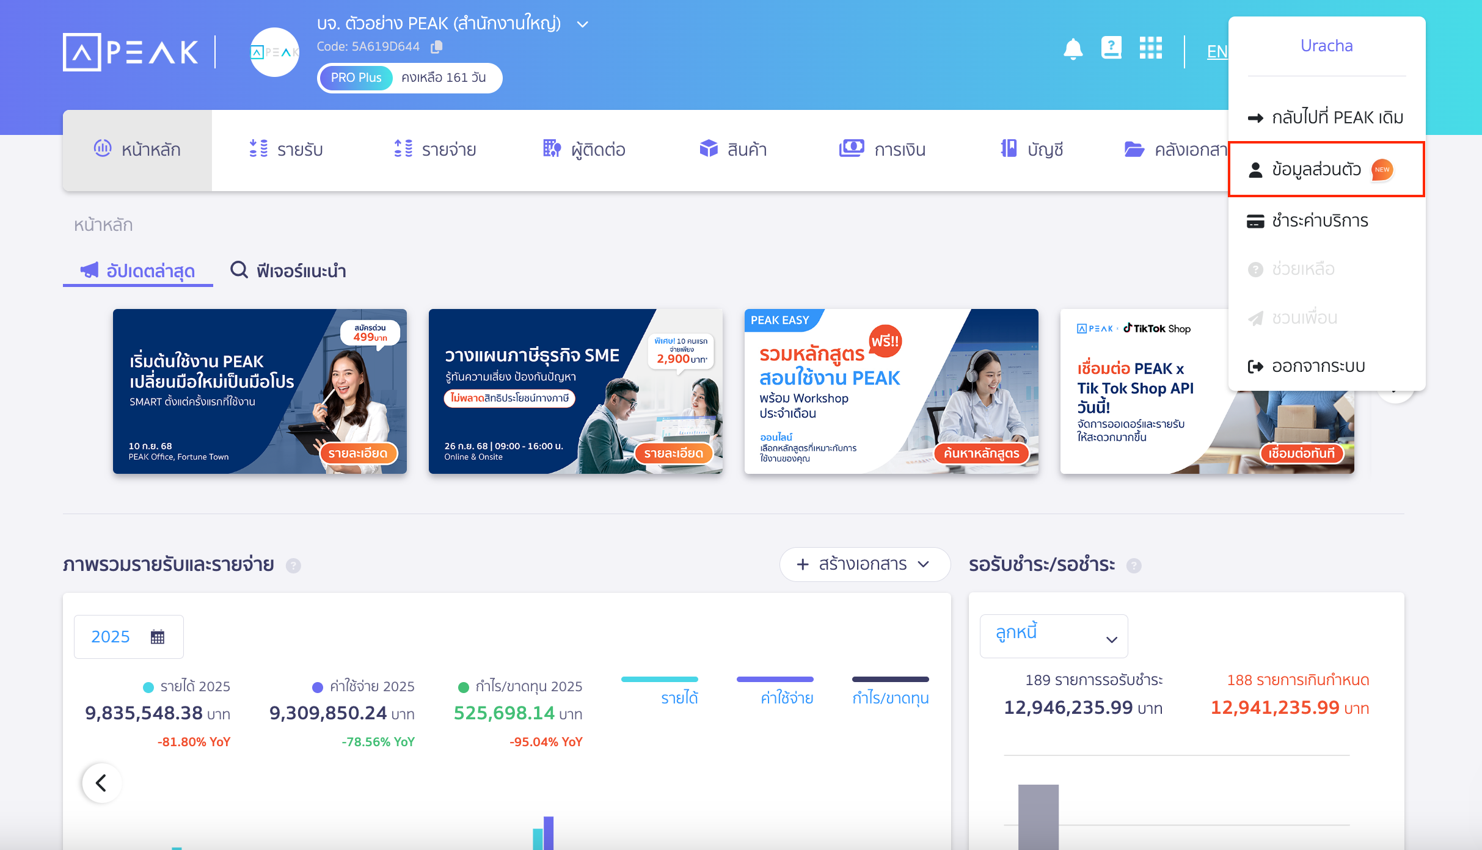Click the megaphone icon on อัปเดตล่าสุด

point(89,270)
